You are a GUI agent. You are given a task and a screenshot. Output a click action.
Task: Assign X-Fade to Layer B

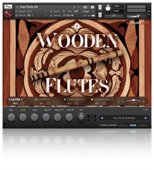click(x=143, y=125)
